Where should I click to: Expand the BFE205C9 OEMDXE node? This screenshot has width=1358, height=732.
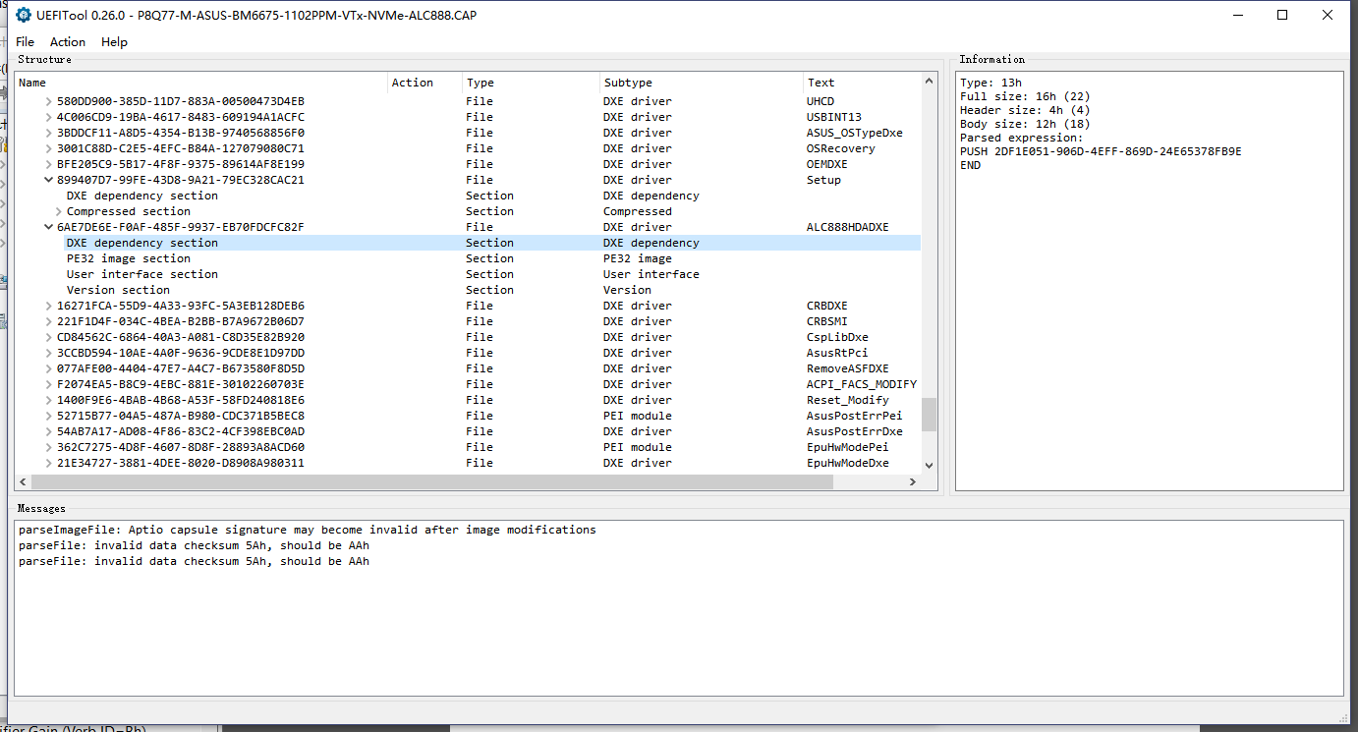[49, 164]
